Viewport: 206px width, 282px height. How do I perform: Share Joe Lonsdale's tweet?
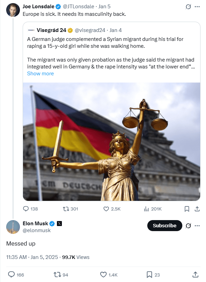(197, 209)
